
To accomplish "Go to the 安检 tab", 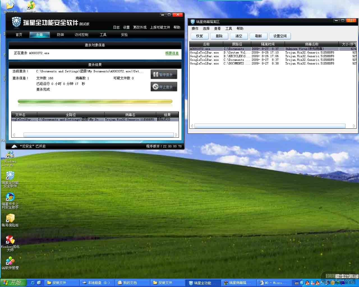I will point(124,35).
